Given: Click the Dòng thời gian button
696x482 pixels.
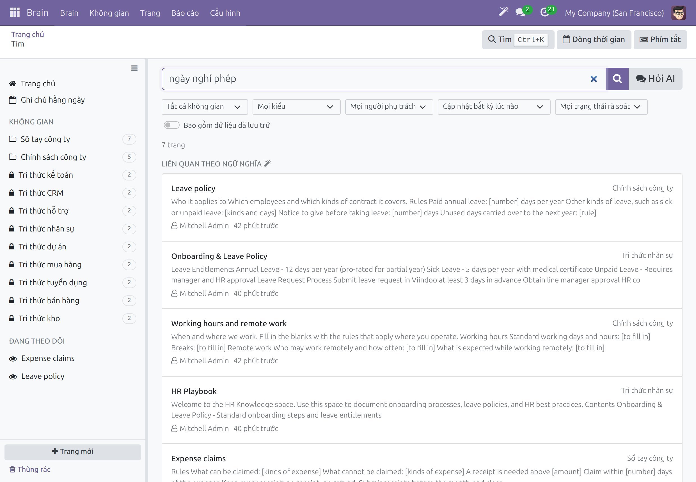Looking at the screenshot, I should point(594,40).
